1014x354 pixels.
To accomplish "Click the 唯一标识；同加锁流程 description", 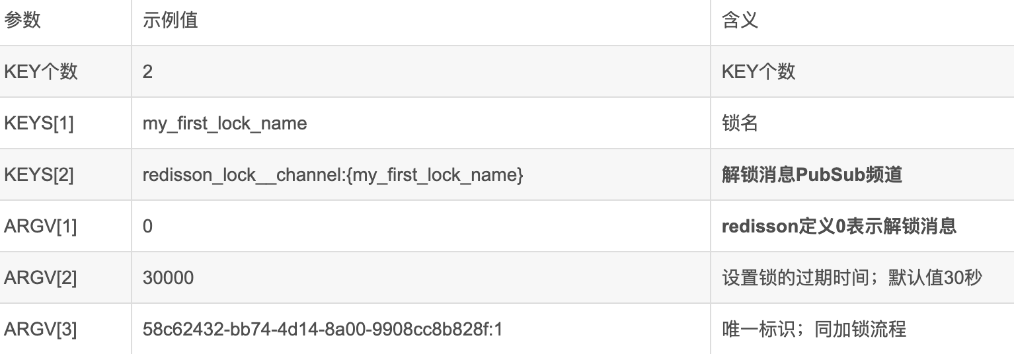I will click(814, 329).
